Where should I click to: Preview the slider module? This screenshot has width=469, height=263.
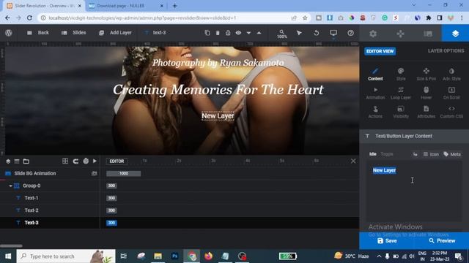(x=442, y=240)
